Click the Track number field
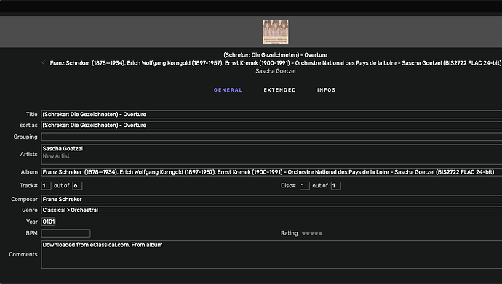502x284 pixels. (46, 186)
